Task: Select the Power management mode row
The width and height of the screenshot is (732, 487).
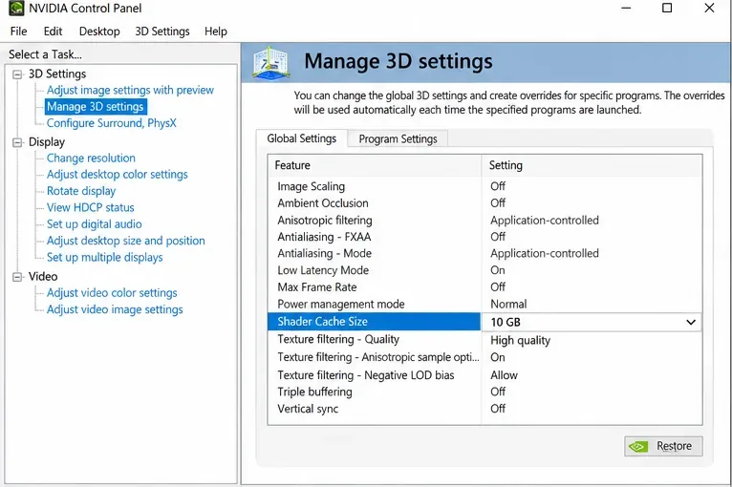Action: (484, 305)
